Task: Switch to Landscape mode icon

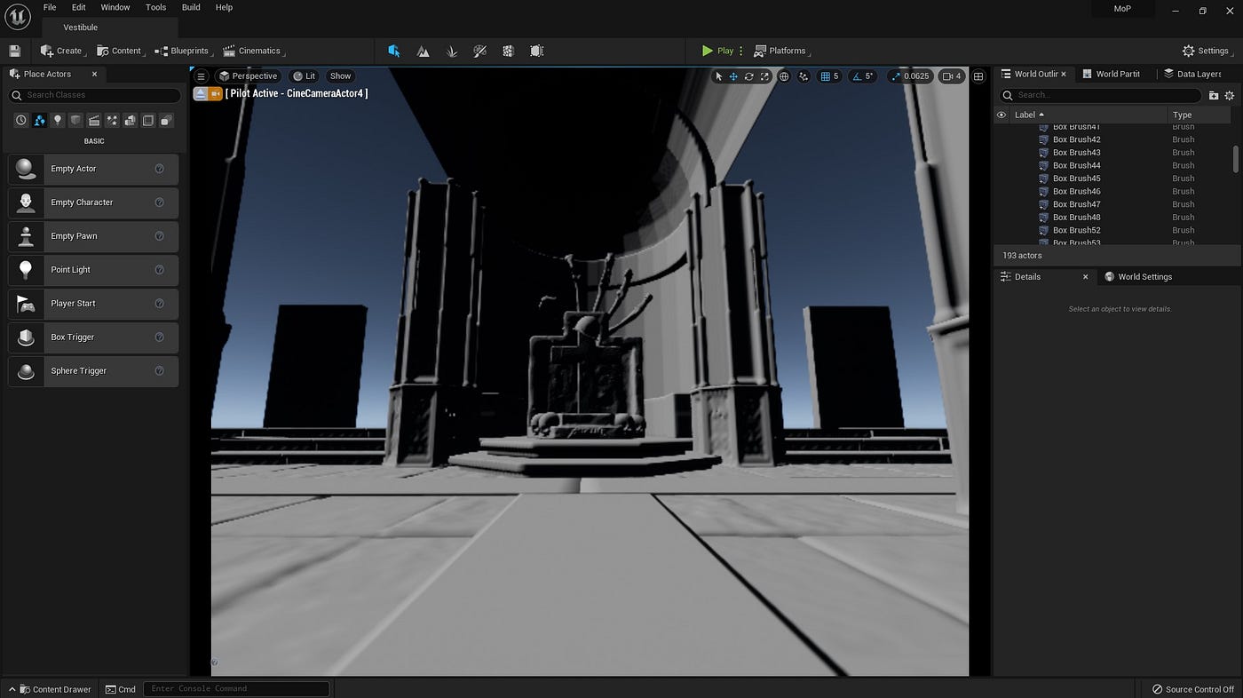Action: (424, 51)
